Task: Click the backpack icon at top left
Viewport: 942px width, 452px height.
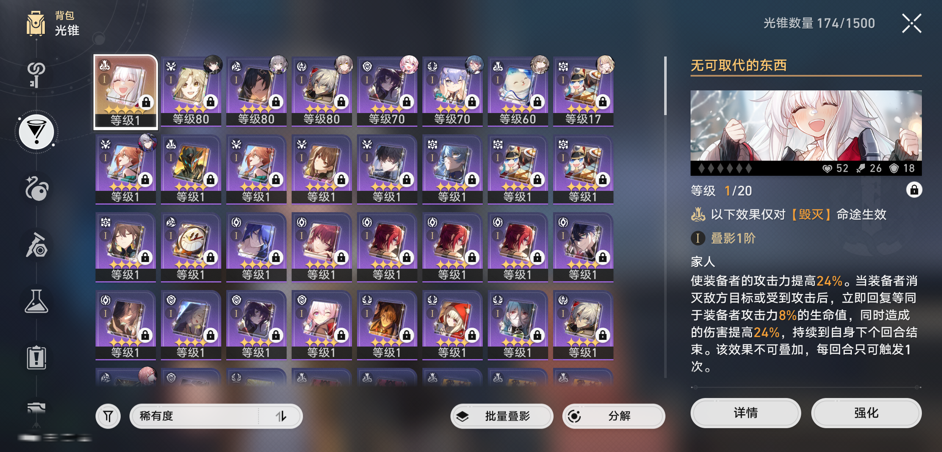Action: pyautogui.click(x=36, y=23)
